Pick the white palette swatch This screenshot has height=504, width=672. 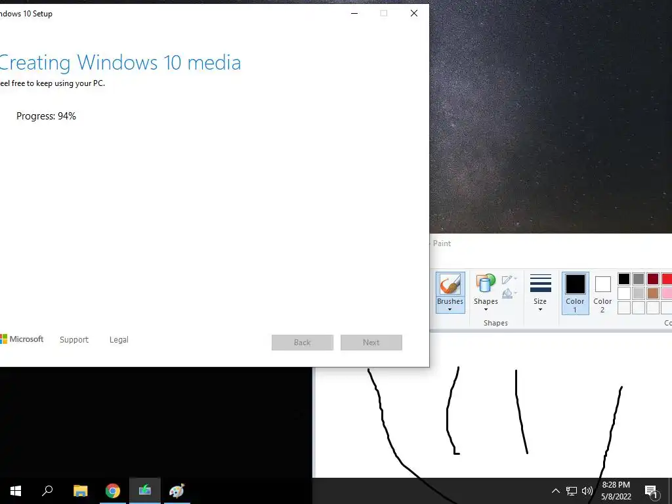pos(624,293)
